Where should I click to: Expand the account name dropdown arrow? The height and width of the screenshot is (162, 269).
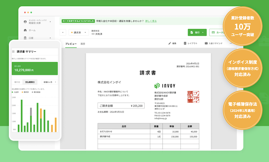tap(50, 22)
